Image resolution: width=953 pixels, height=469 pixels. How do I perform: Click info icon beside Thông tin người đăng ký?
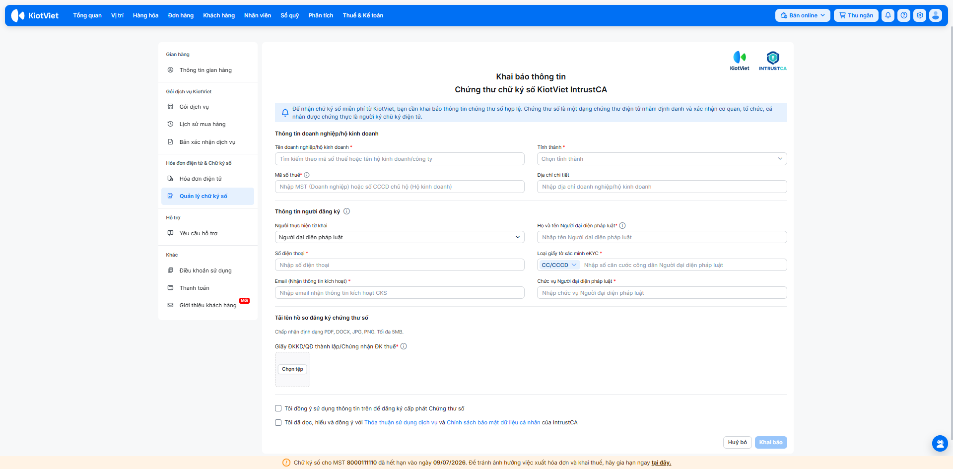347,211
